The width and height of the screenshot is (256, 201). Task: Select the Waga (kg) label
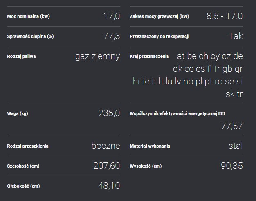point(18,113)
